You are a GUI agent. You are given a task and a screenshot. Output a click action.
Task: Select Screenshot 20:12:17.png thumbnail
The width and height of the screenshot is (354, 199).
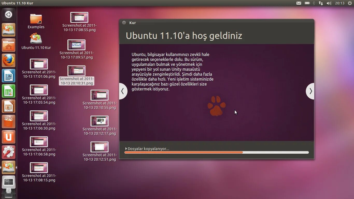click(x=100, y=121)
